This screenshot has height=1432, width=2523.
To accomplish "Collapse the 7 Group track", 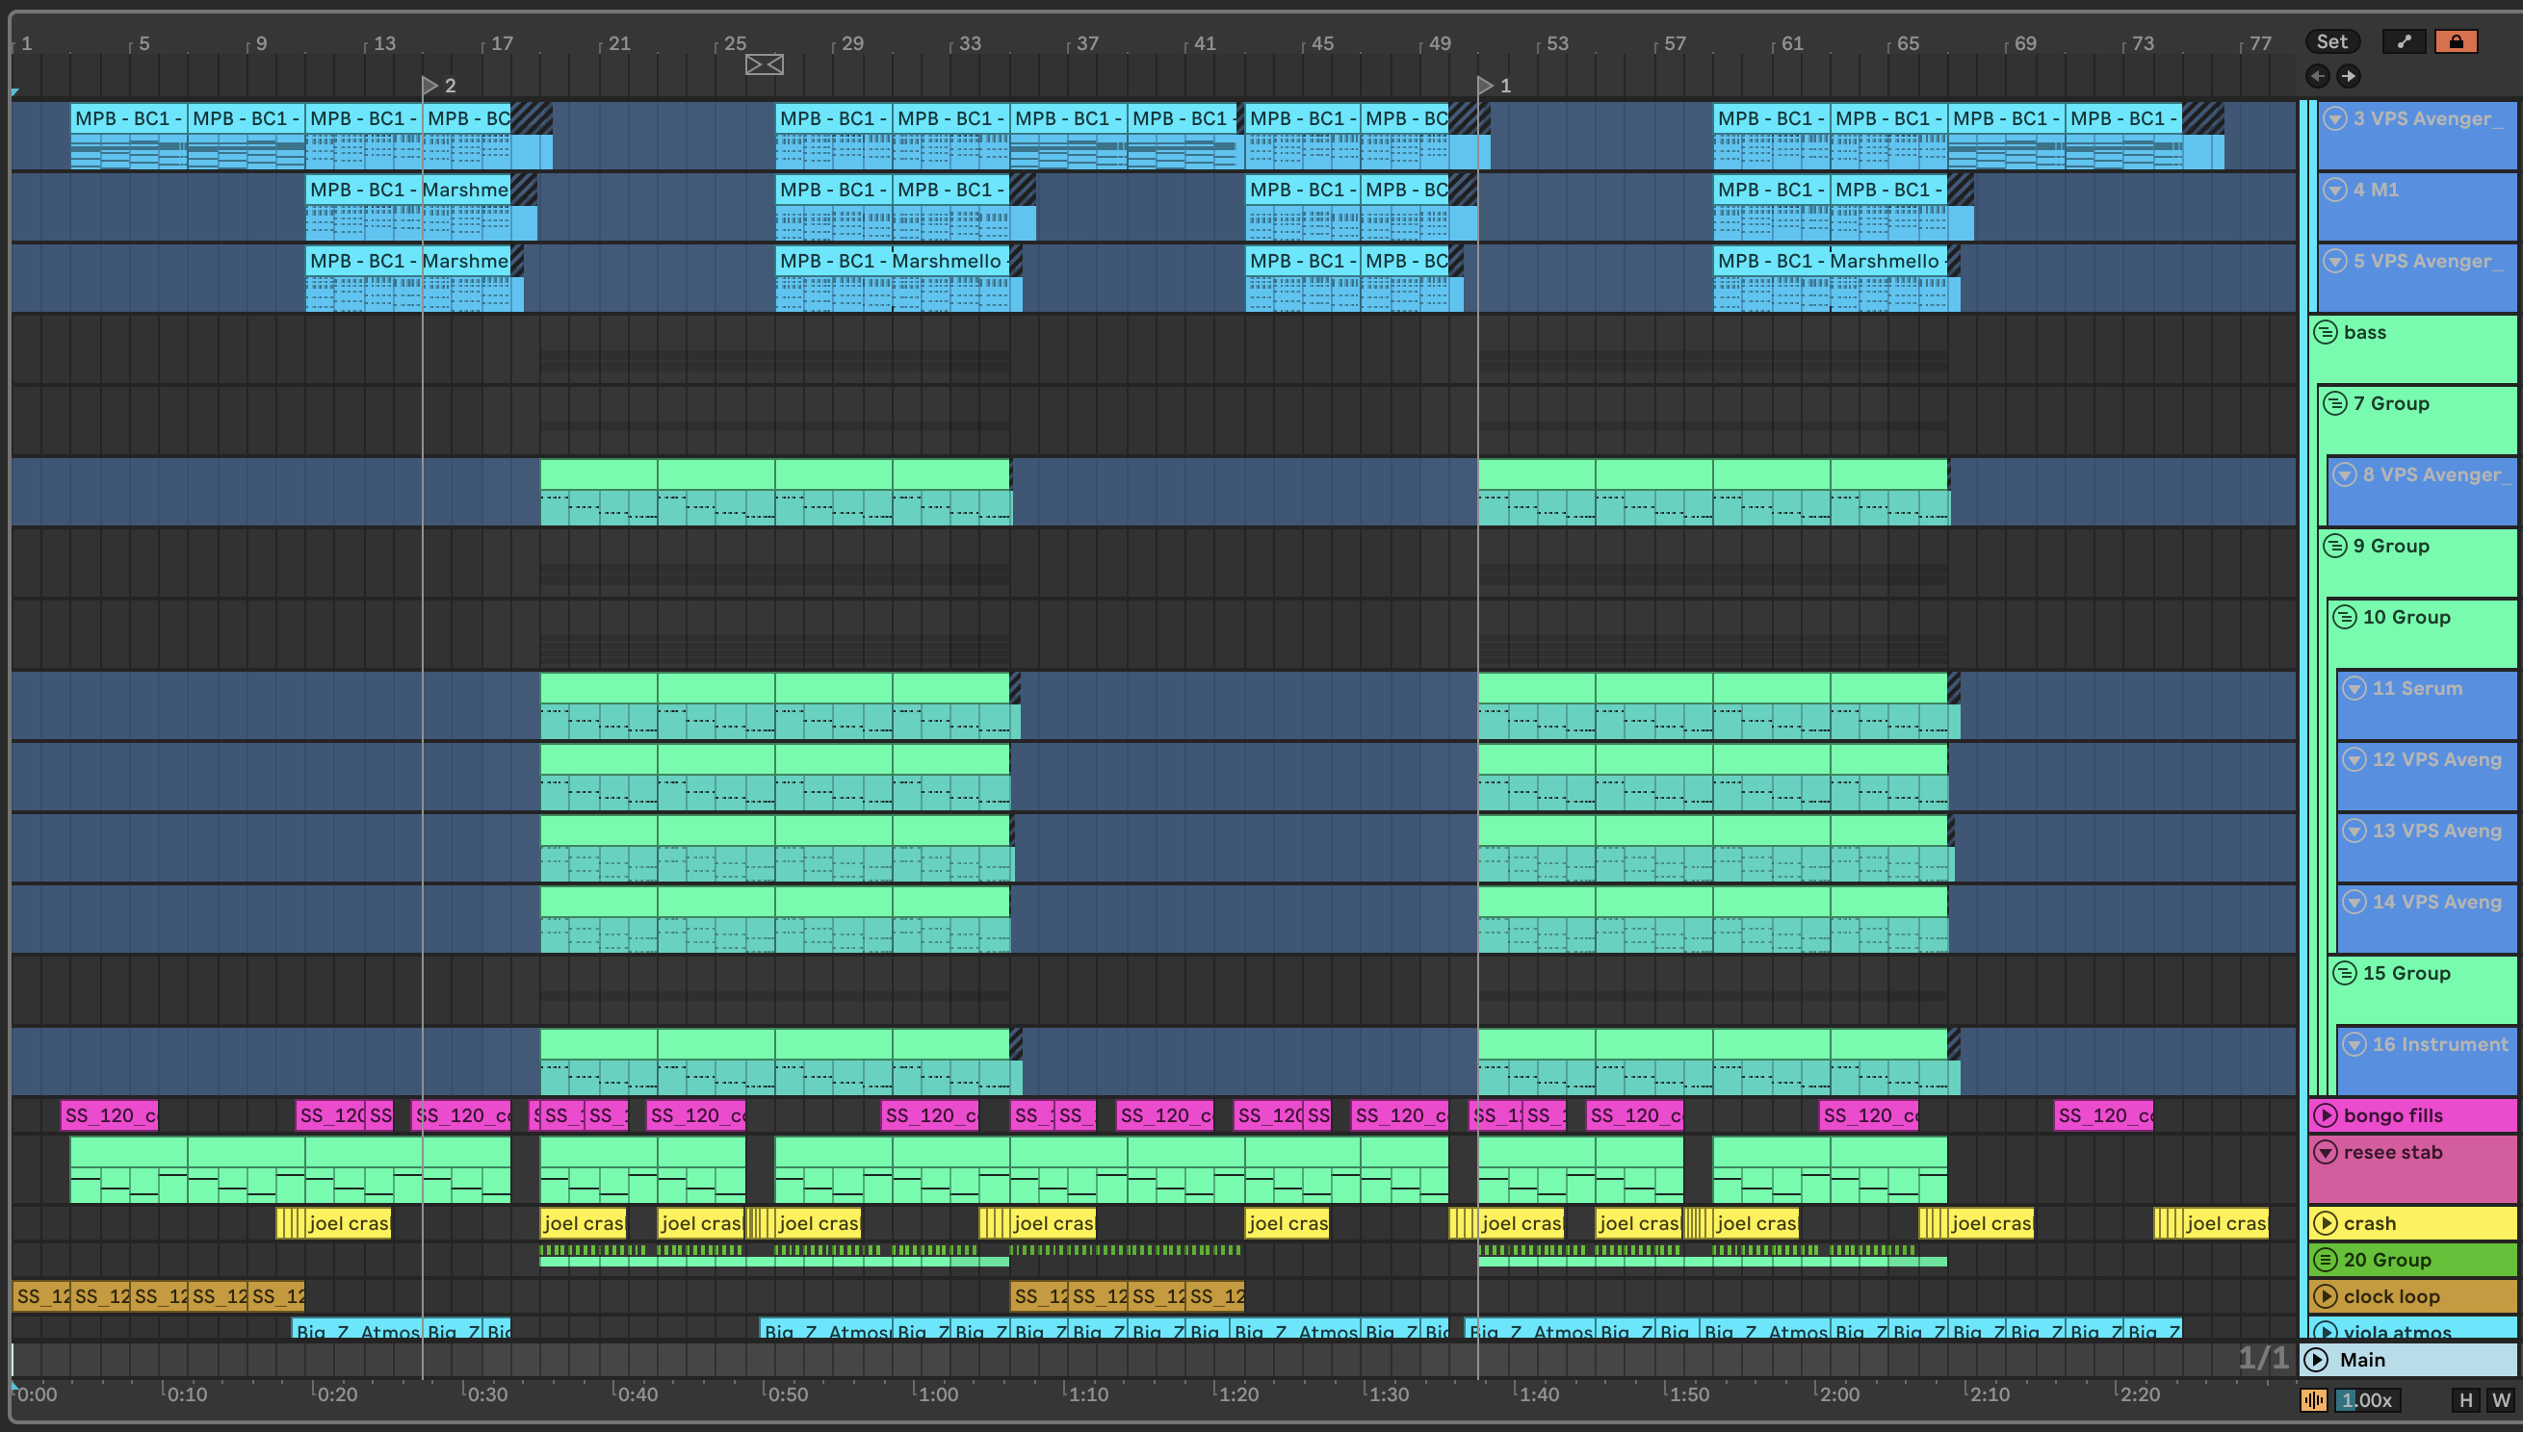I will (2334, 403).
